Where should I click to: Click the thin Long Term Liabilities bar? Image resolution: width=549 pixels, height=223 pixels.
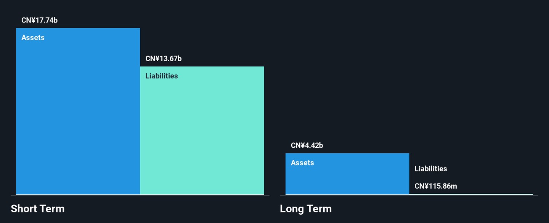471,194
